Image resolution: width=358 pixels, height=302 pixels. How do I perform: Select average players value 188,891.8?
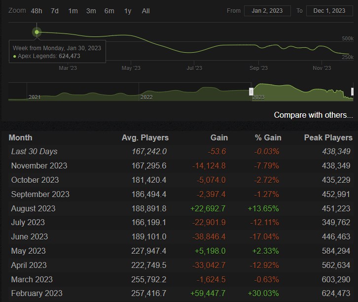pyautogui.click(x=149, y=209)
